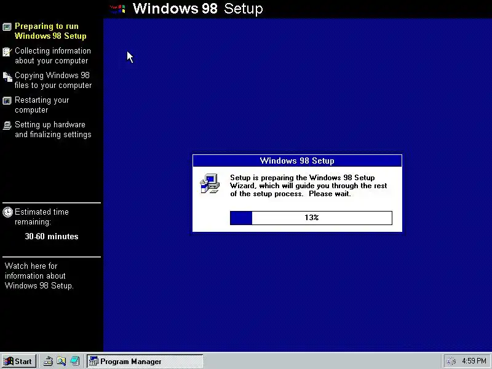Select the "Copying Windows 98 files" step text

54,81
